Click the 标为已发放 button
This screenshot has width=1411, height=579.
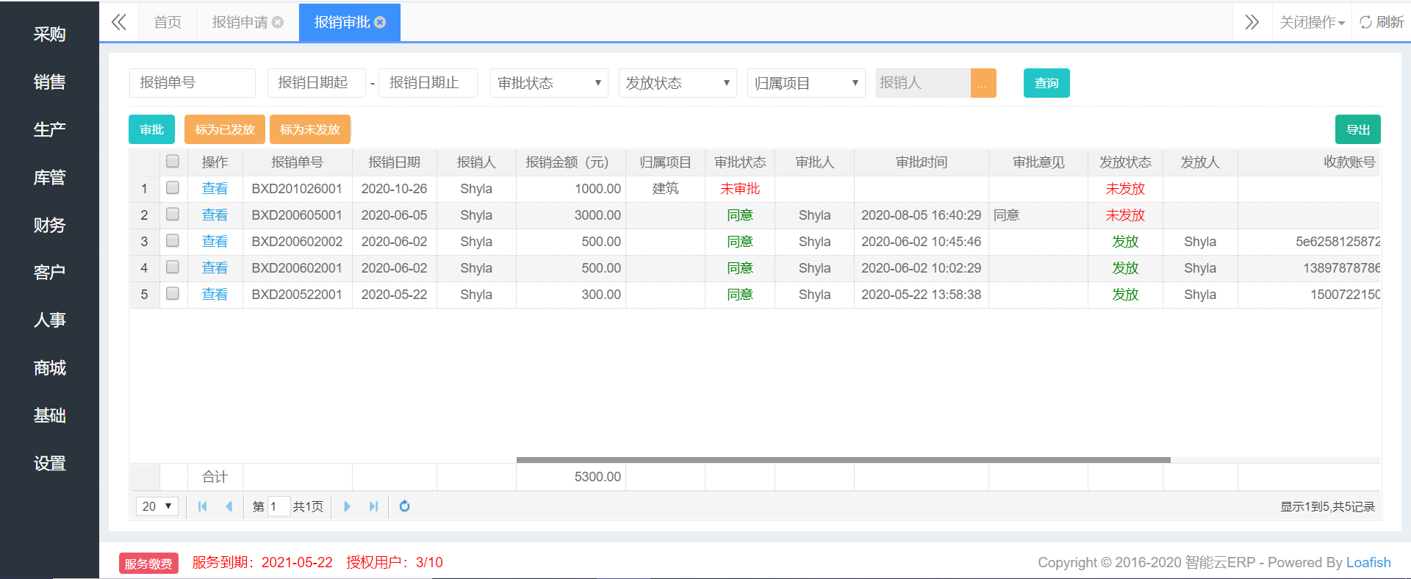tap(225, 129)
